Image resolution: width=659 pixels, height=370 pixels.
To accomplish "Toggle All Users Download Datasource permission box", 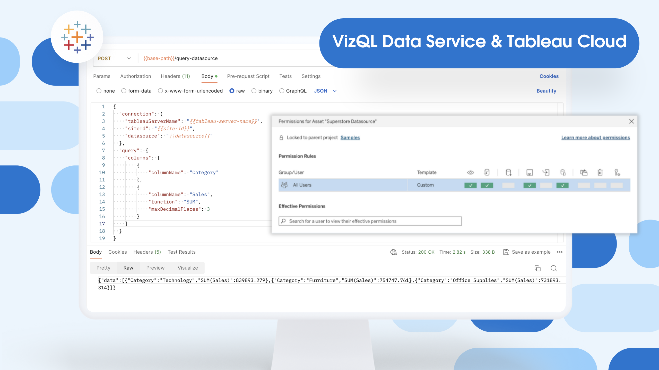I will click(x=508, y=185).
